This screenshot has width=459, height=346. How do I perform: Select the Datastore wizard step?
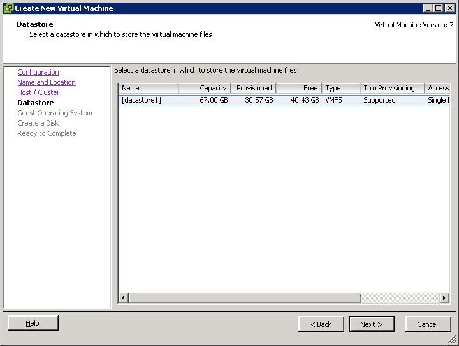click(x=36, y=103)
